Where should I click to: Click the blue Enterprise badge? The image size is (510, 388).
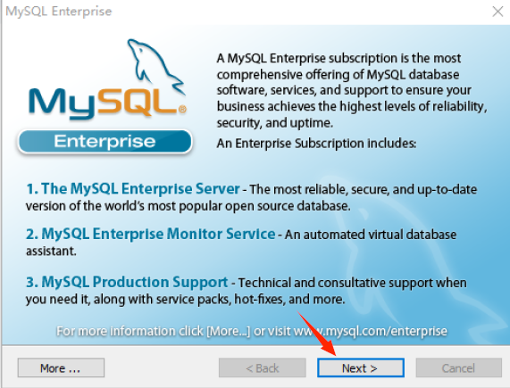(105, 142)
